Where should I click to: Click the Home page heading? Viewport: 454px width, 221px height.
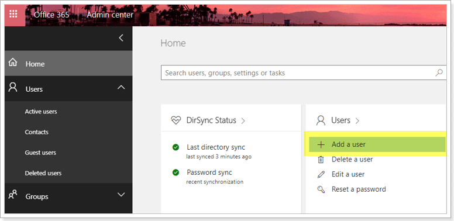173,43
